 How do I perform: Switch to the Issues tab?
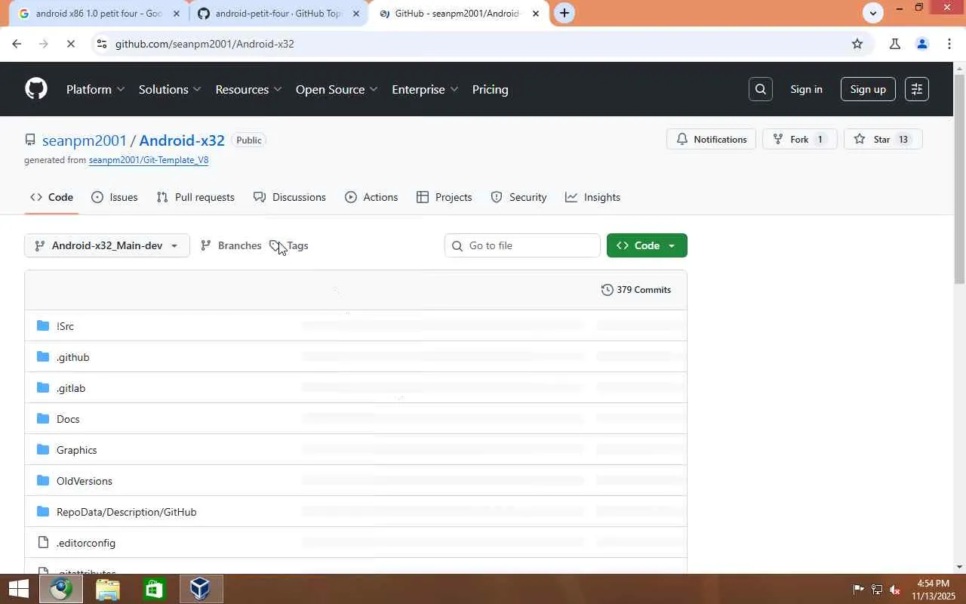[114, 197]
